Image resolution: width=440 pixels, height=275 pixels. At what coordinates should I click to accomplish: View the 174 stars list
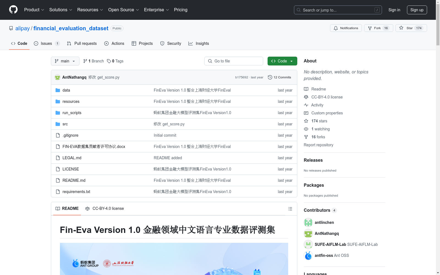pyautogui.click(x=316, y=121)
